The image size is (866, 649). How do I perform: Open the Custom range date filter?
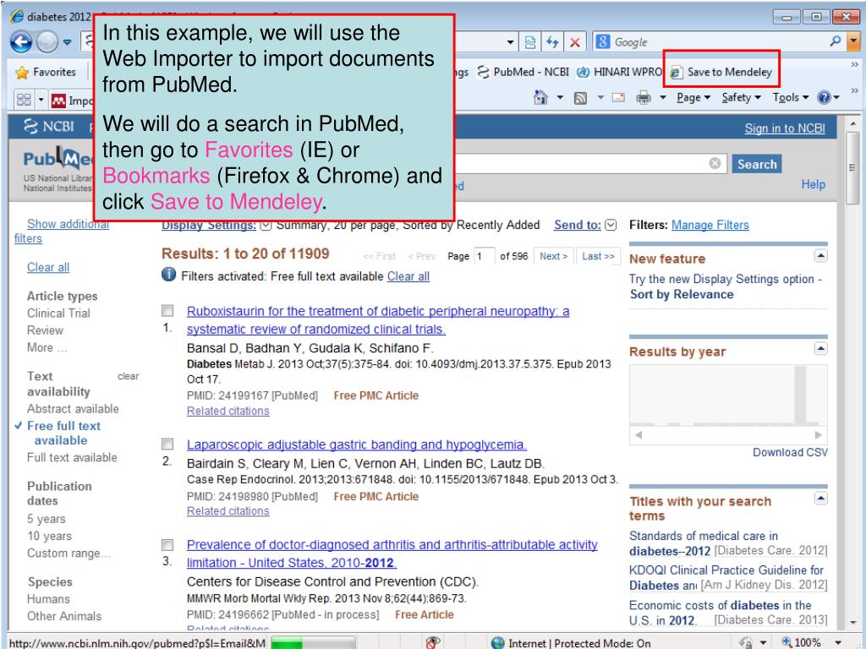69,553
